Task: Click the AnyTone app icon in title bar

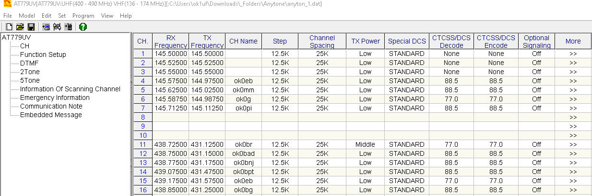Action: (x=6, y=4)
